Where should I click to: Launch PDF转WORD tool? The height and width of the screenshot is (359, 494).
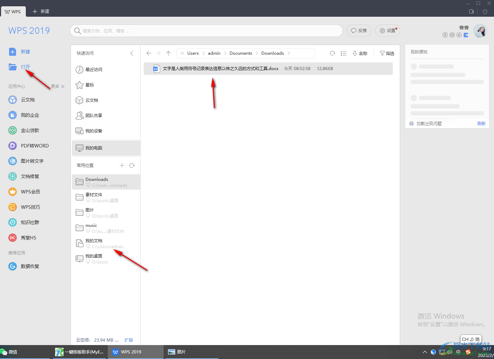point(29,146)
